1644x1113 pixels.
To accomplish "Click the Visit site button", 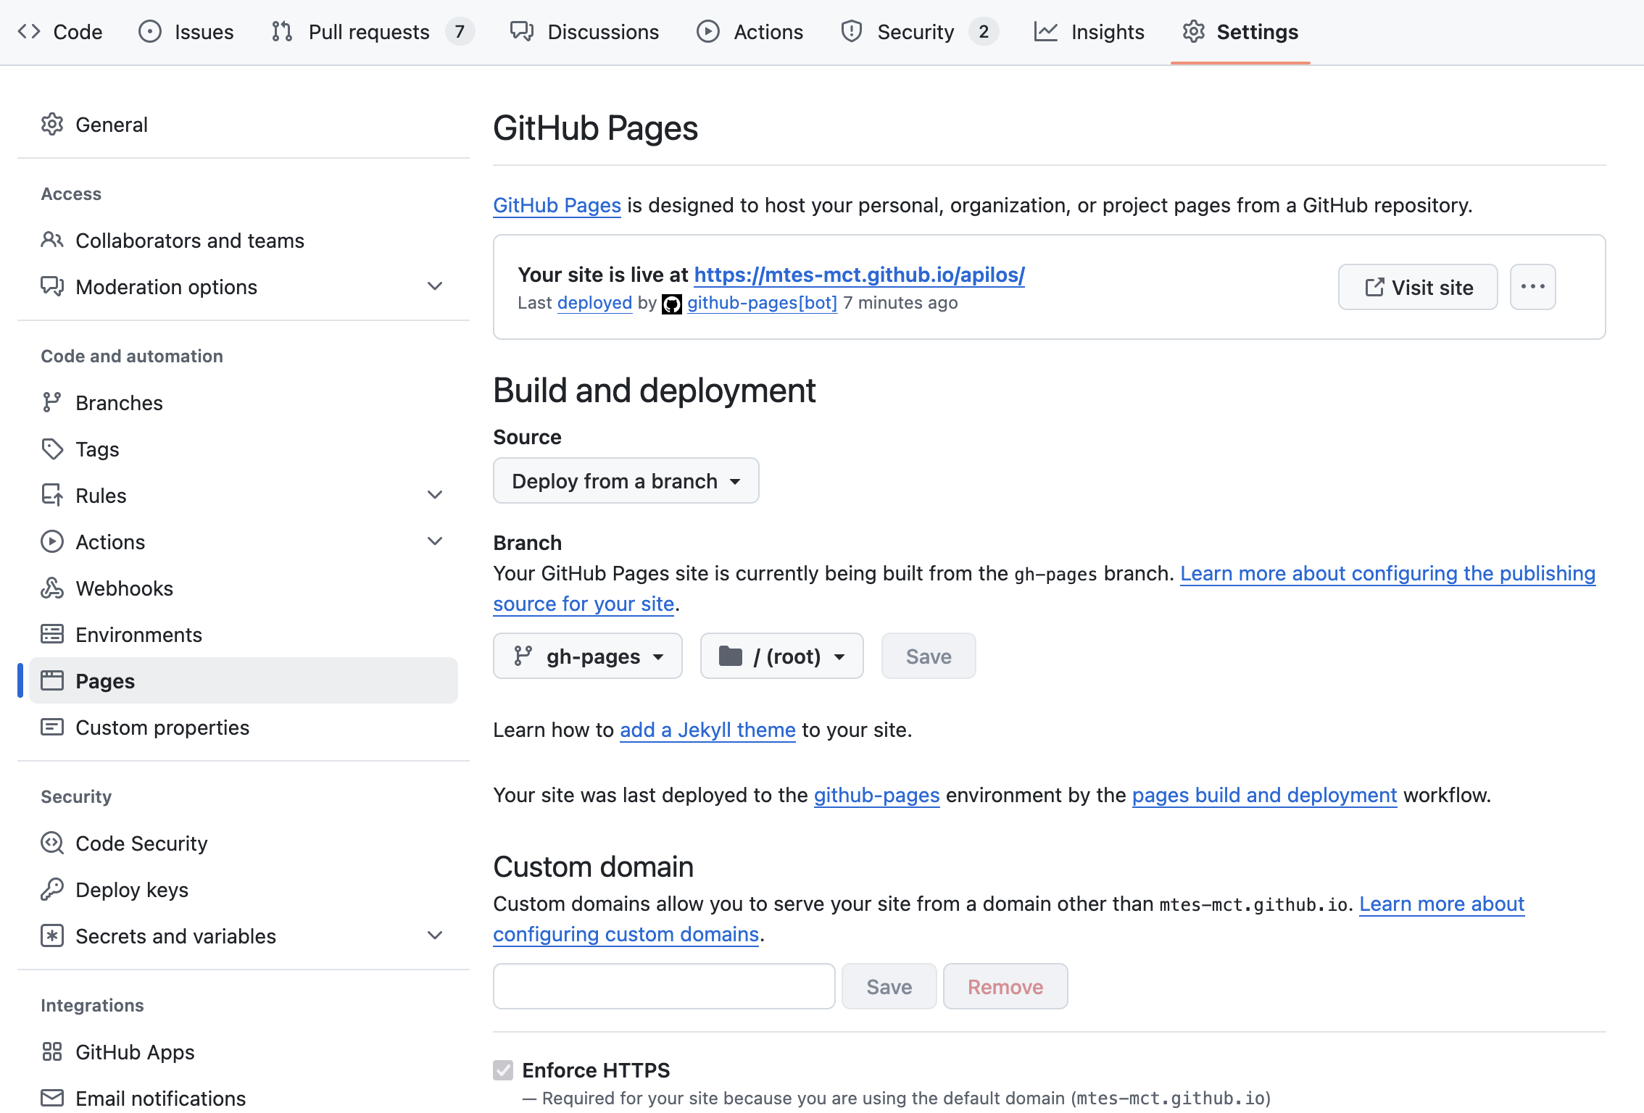I will click(1418, 287).
